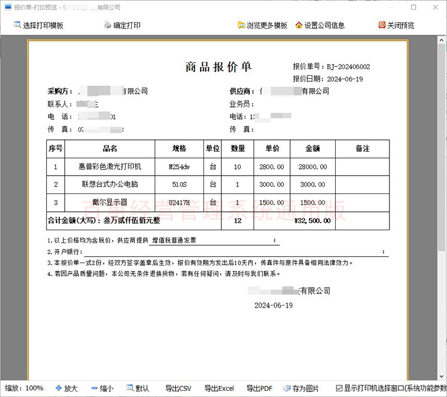This screenshot has height=397, width=447.
Task: Close the print preview window
Action: tap(435, 7)
